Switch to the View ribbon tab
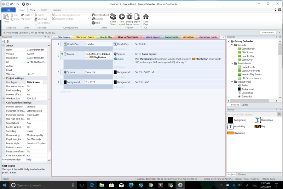 pos(33,10)
